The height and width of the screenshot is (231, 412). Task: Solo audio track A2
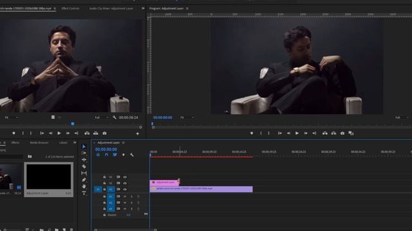[131, 203]
